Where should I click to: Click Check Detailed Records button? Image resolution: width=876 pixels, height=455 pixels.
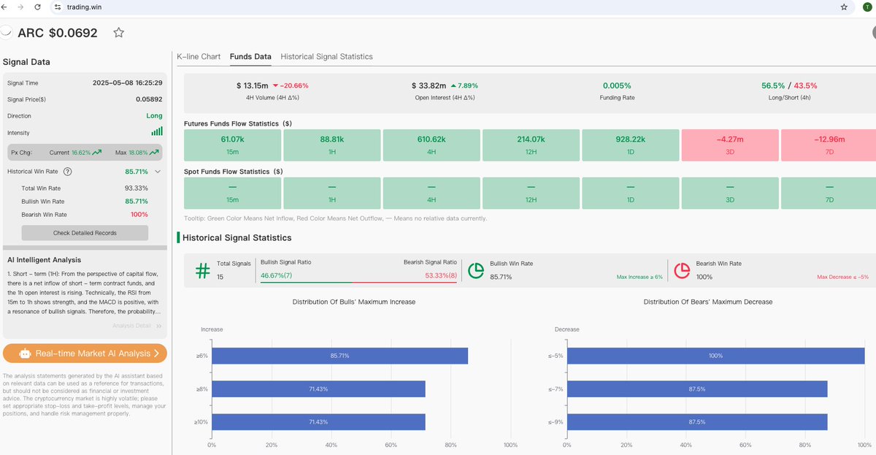click(85, 233)
